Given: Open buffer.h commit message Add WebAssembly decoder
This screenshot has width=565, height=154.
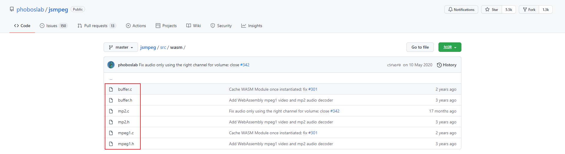Looking at the screenshot, I should click(x=281, y=100).
